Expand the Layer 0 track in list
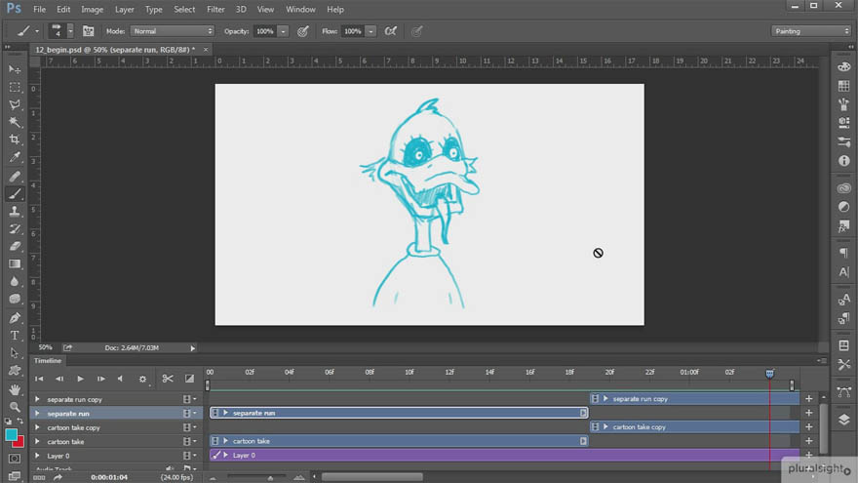858x483 pixels. (37, 456)
